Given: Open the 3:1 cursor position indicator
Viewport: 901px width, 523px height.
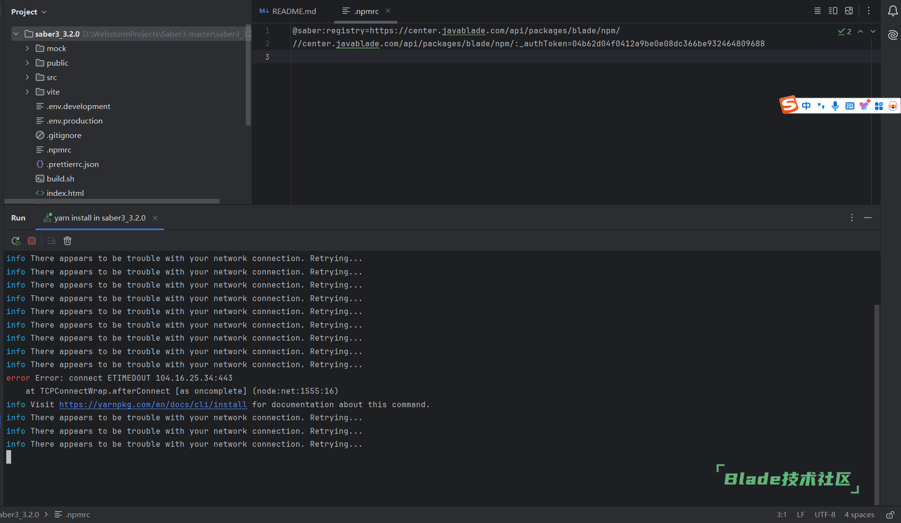Looking at the screenshot, I should (x=781, y=515).
